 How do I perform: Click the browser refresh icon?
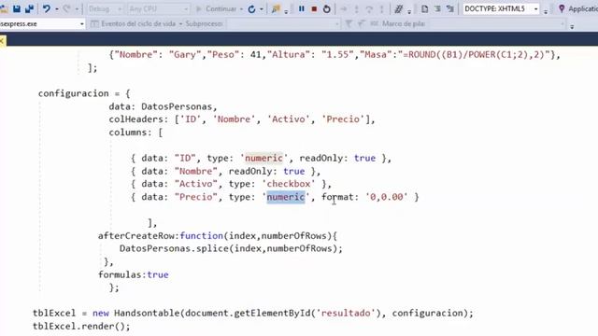[x=251, y=8]
